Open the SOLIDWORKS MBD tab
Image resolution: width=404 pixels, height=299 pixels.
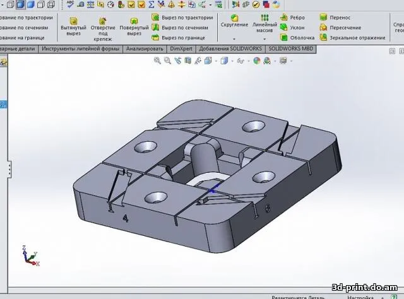(290, 49)
